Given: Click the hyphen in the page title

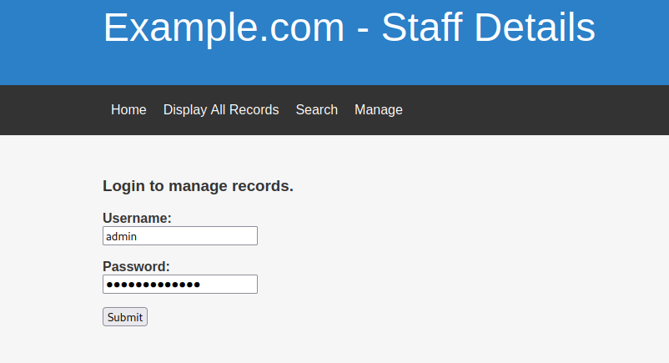Looking at the screenshot, I should click(x=363, y=30).
